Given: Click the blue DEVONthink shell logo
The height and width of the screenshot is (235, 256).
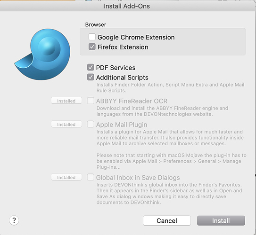Looking at the screenshot, I should (42, 55).
